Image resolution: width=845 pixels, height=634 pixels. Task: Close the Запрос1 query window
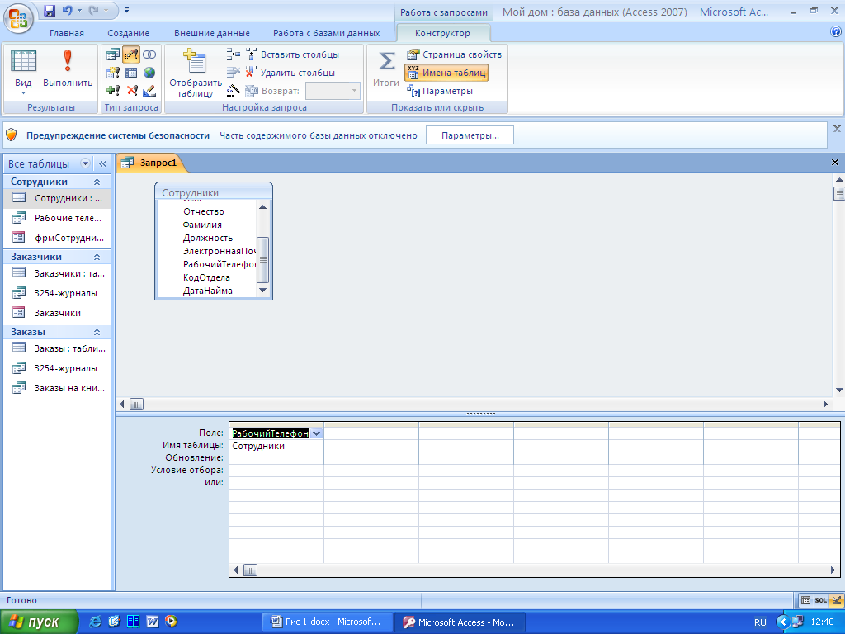click(835, 163)
